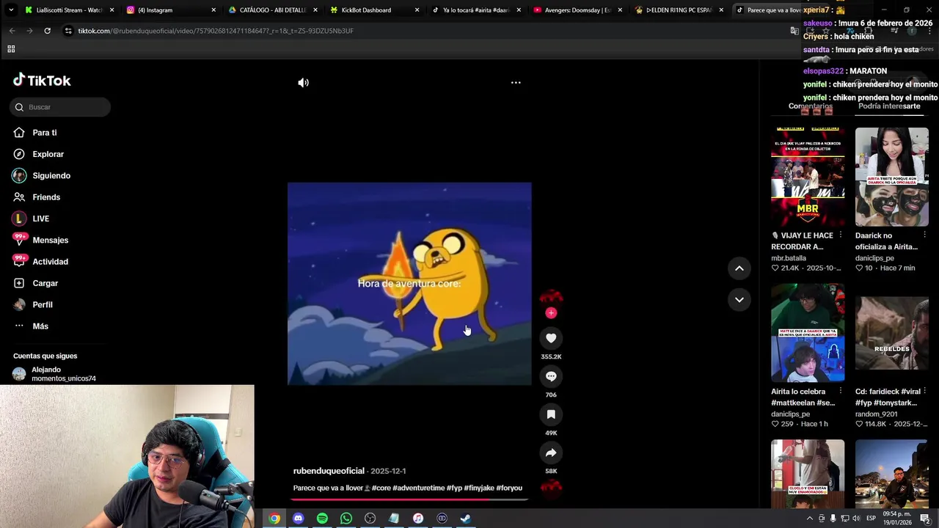
Task: Open Steam from the taskbar
Action: [x=466, y=518]
